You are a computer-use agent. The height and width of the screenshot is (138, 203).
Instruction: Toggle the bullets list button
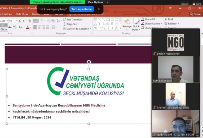coord(35,21)
